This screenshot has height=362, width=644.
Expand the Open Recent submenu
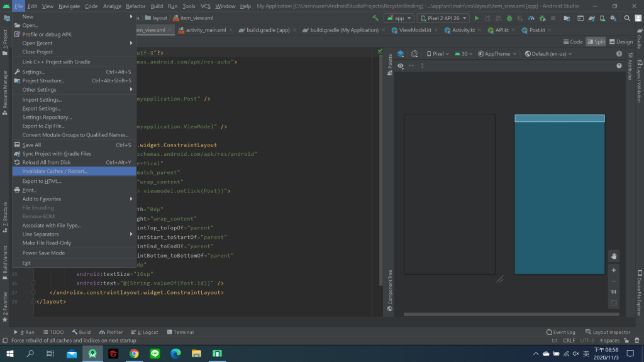[74, 43]
